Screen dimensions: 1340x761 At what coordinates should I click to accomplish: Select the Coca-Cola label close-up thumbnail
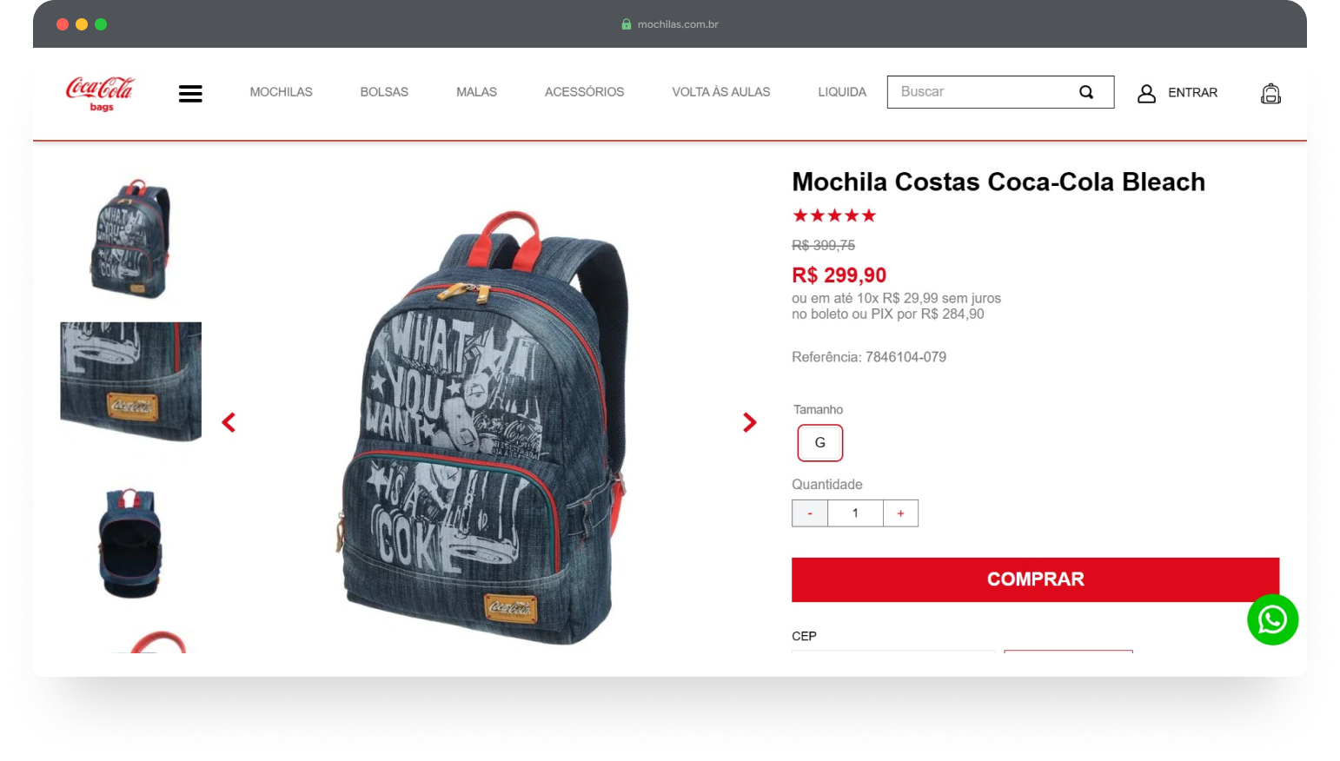point(130,382)
